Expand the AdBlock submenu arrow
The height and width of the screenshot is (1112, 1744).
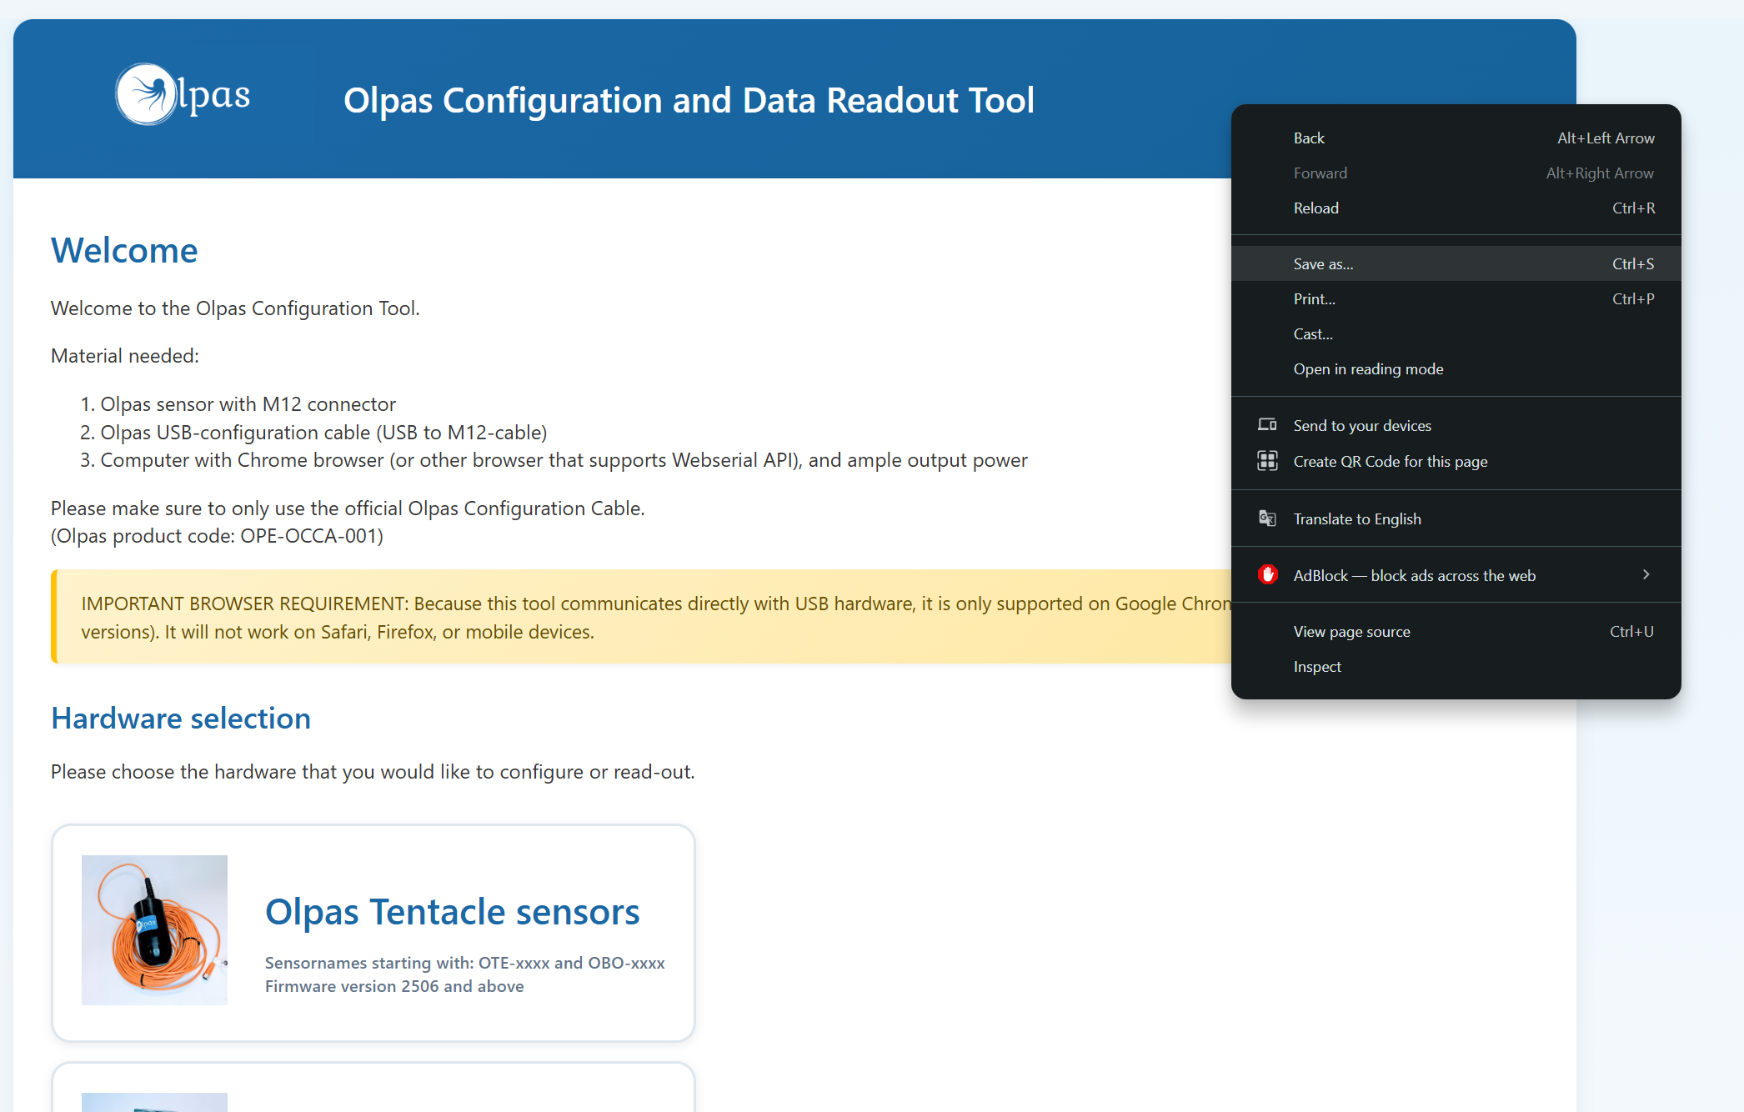(x=1646, y=574)
